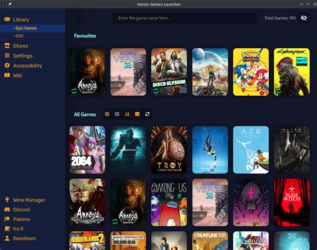Open the ABZU game card

point(210,149)
